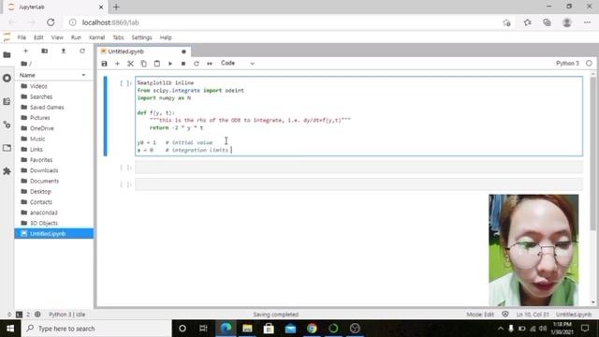The image size is (599, 337).
Task: Create a new folder icon
Action: pyautogui.click(x=45, y=51)
